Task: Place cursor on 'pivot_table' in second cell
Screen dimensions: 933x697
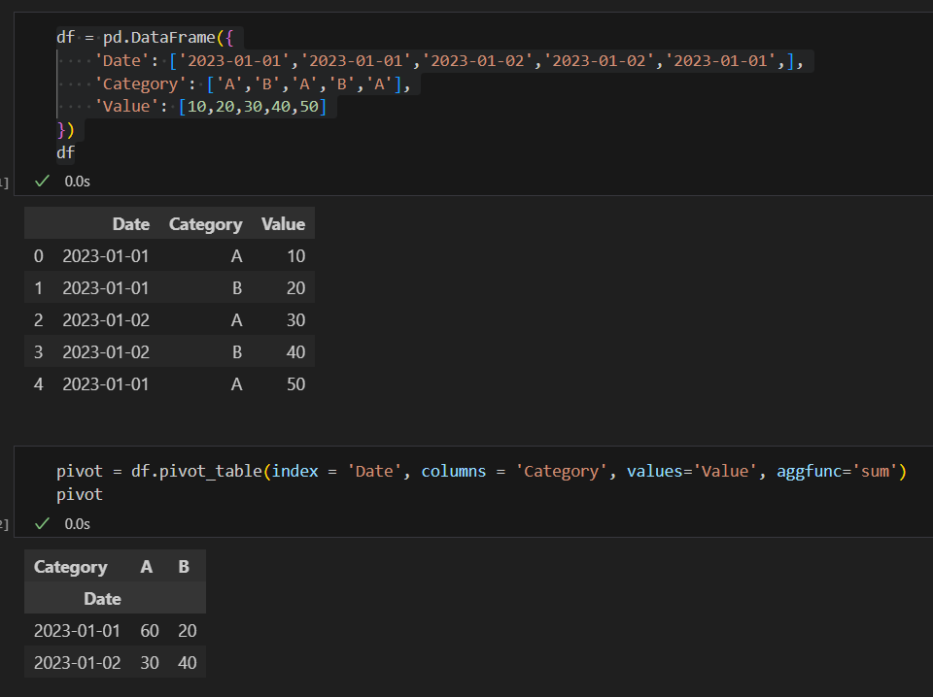Action: pyautogui.click(x=211, y=471)
